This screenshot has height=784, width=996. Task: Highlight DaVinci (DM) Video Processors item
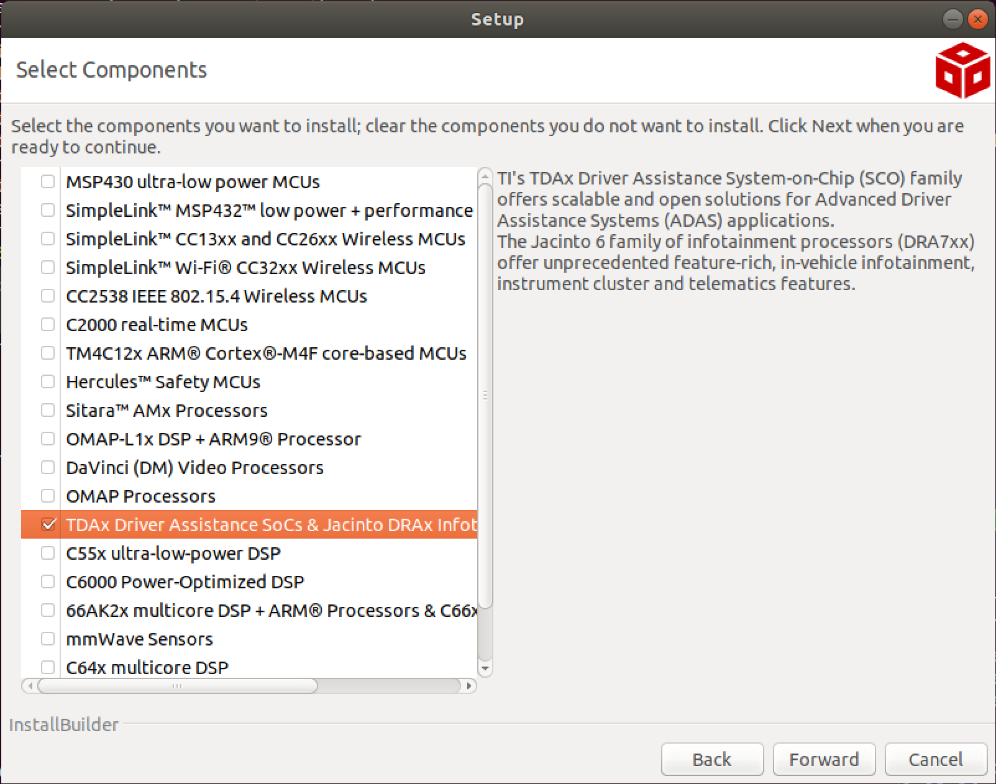point(194,468)
